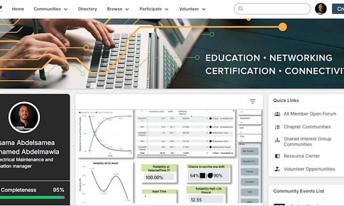Screen dimensions: 344x206
Task: Expand the Volunteer menu chevron
Action: [x=203, y=9]
